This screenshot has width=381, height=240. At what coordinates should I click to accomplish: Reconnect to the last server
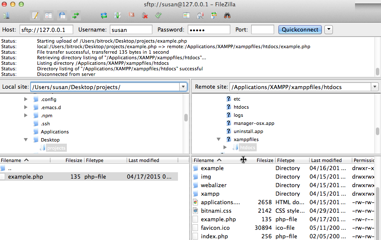(158, 16)
